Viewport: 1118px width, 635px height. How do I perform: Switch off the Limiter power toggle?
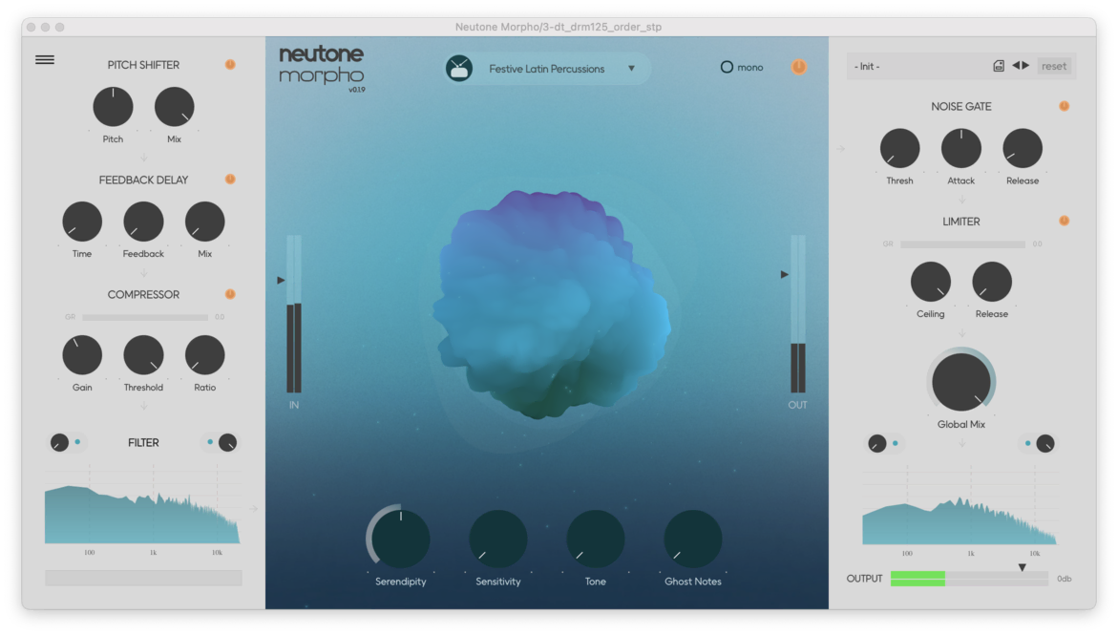[1064, 221]
